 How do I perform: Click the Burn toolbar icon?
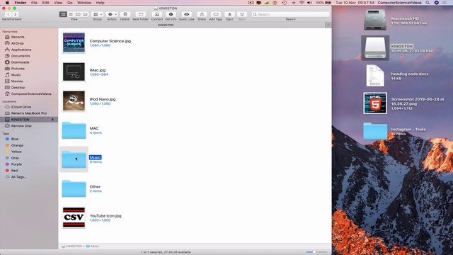[242, 14]
